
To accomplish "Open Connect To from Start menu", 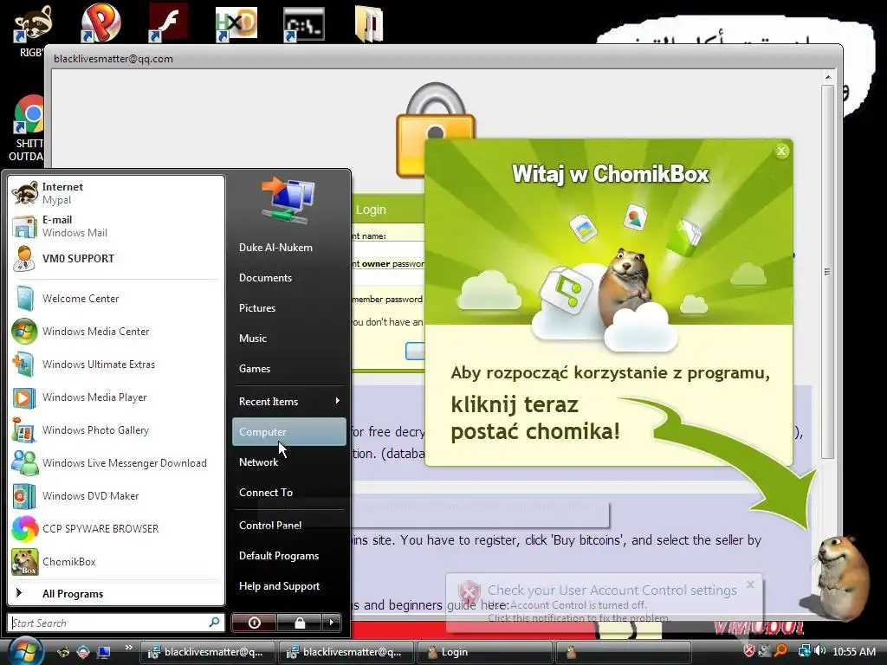I will pyautogui.click(x=288, y=493).
